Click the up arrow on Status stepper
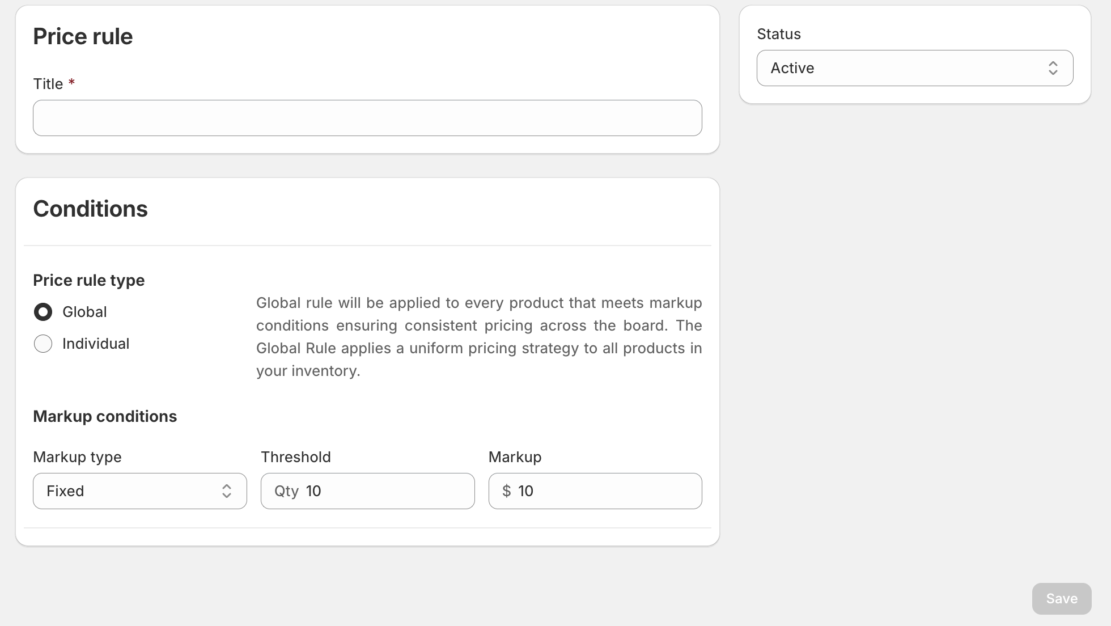Image resolution: width=1111 pixels, height=626 pixels. (1054, 64)
